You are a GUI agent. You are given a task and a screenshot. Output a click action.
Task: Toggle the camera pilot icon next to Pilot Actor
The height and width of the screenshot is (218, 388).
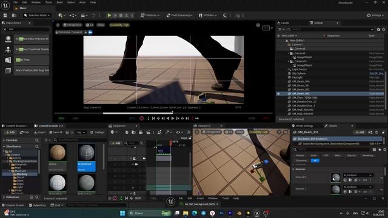tap(90, 32)
